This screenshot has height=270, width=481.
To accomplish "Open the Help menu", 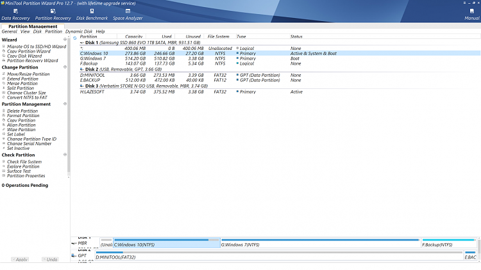I will pos(100,31).
